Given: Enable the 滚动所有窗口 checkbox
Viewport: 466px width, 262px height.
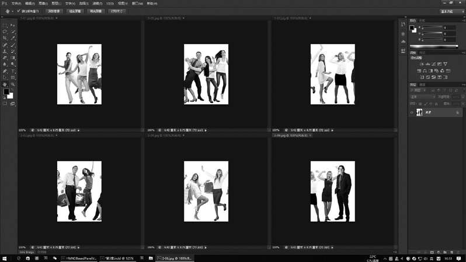Looking at the screenshot, I should (x=19, y=10).
